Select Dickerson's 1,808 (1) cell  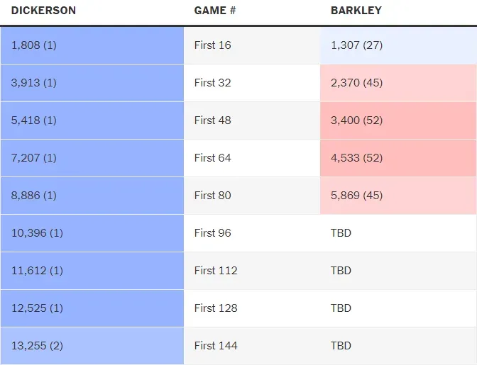[x=33, y=45]
